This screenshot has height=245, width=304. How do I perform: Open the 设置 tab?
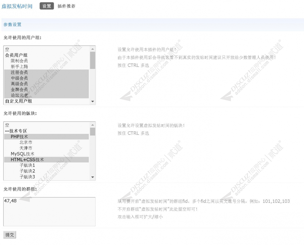click(47, 6)
